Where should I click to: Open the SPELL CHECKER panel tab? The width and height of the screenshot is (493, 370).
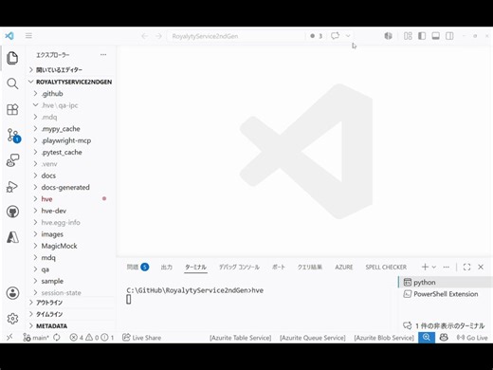tap(386, 268)
